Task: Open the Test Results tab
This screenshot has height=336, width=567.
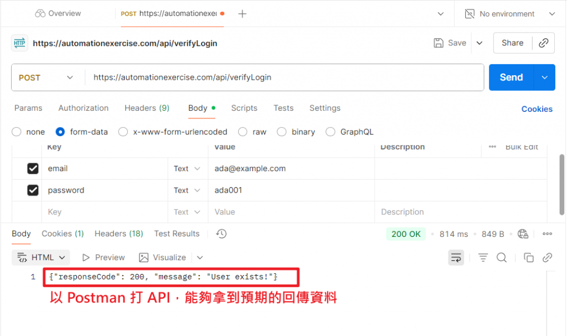Action: point(177,234)
